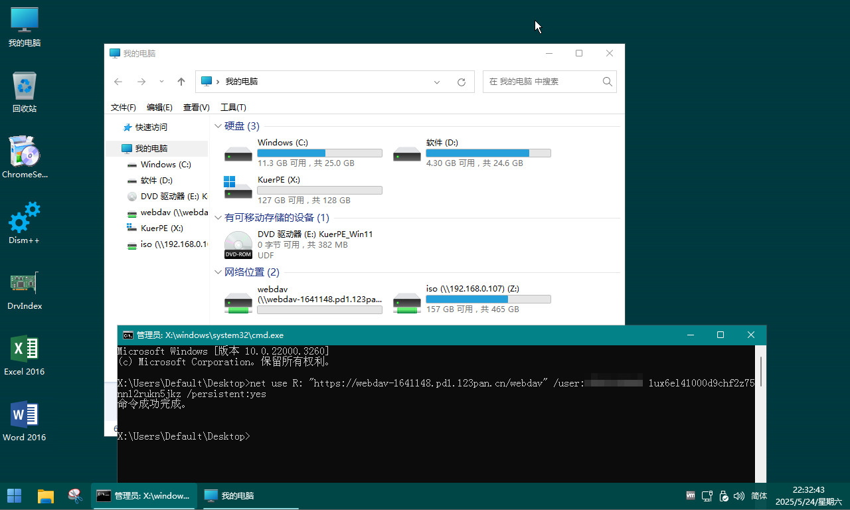Open File Explorer from the taskbar
850x510 pixels.
coord(45,495)
